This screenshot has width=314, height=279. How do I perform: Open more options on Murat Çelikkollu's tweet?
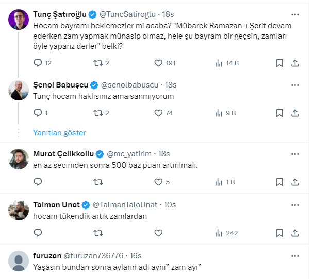295,154
